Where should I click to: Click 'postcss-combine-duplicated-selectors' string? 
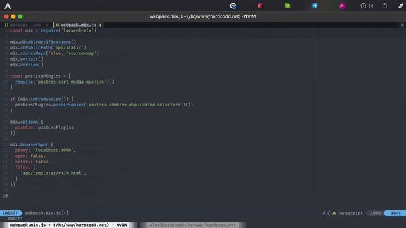(134, 104)
